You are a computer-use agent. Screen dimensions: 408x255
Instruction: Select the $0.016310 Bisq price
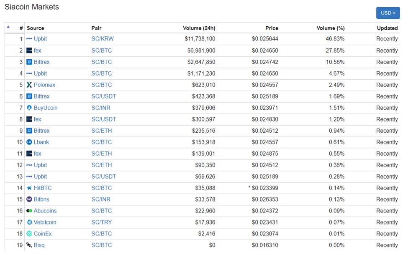(265, 245)
